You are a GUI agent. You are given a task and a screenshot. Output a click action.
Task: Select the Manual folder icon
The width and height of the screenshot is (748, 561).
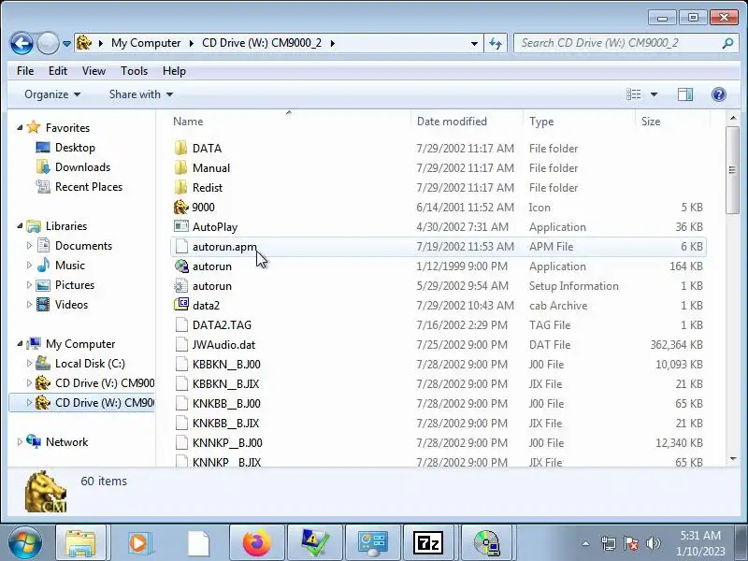180,168
